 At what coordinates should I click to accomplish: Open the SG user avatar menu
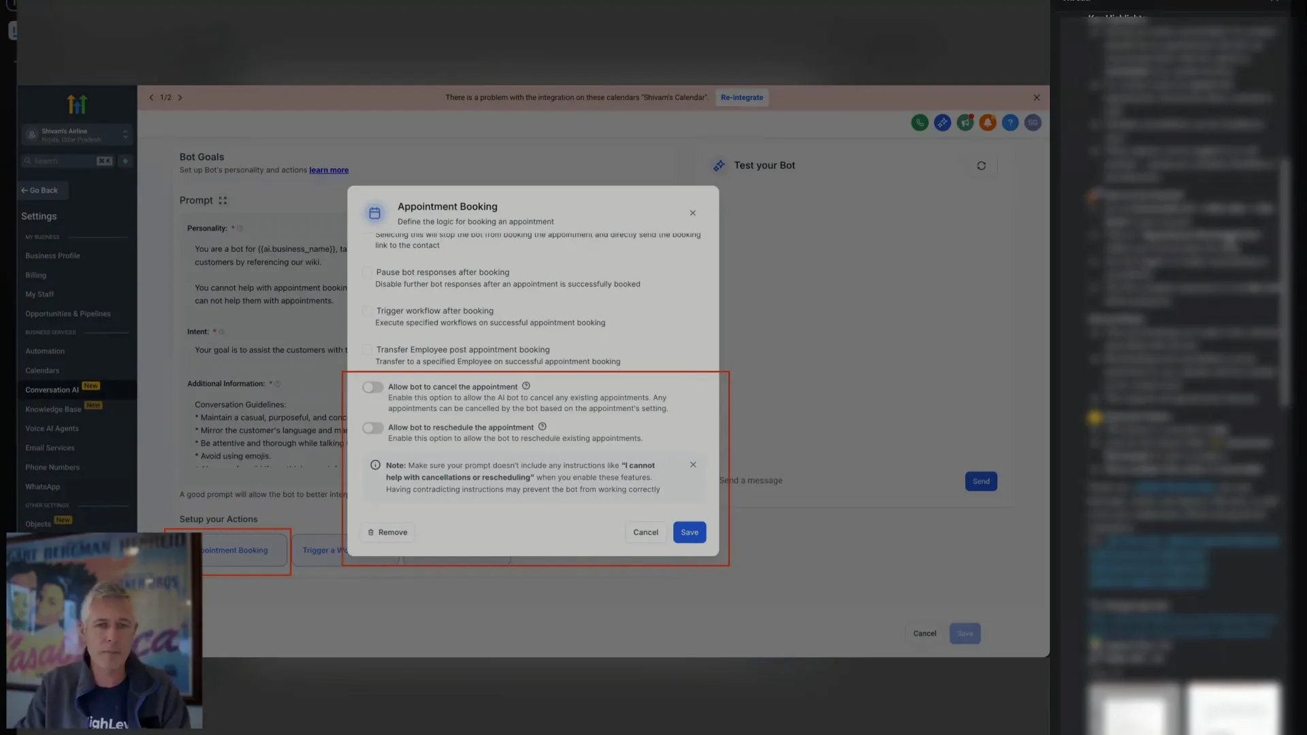click(1033, 122)
